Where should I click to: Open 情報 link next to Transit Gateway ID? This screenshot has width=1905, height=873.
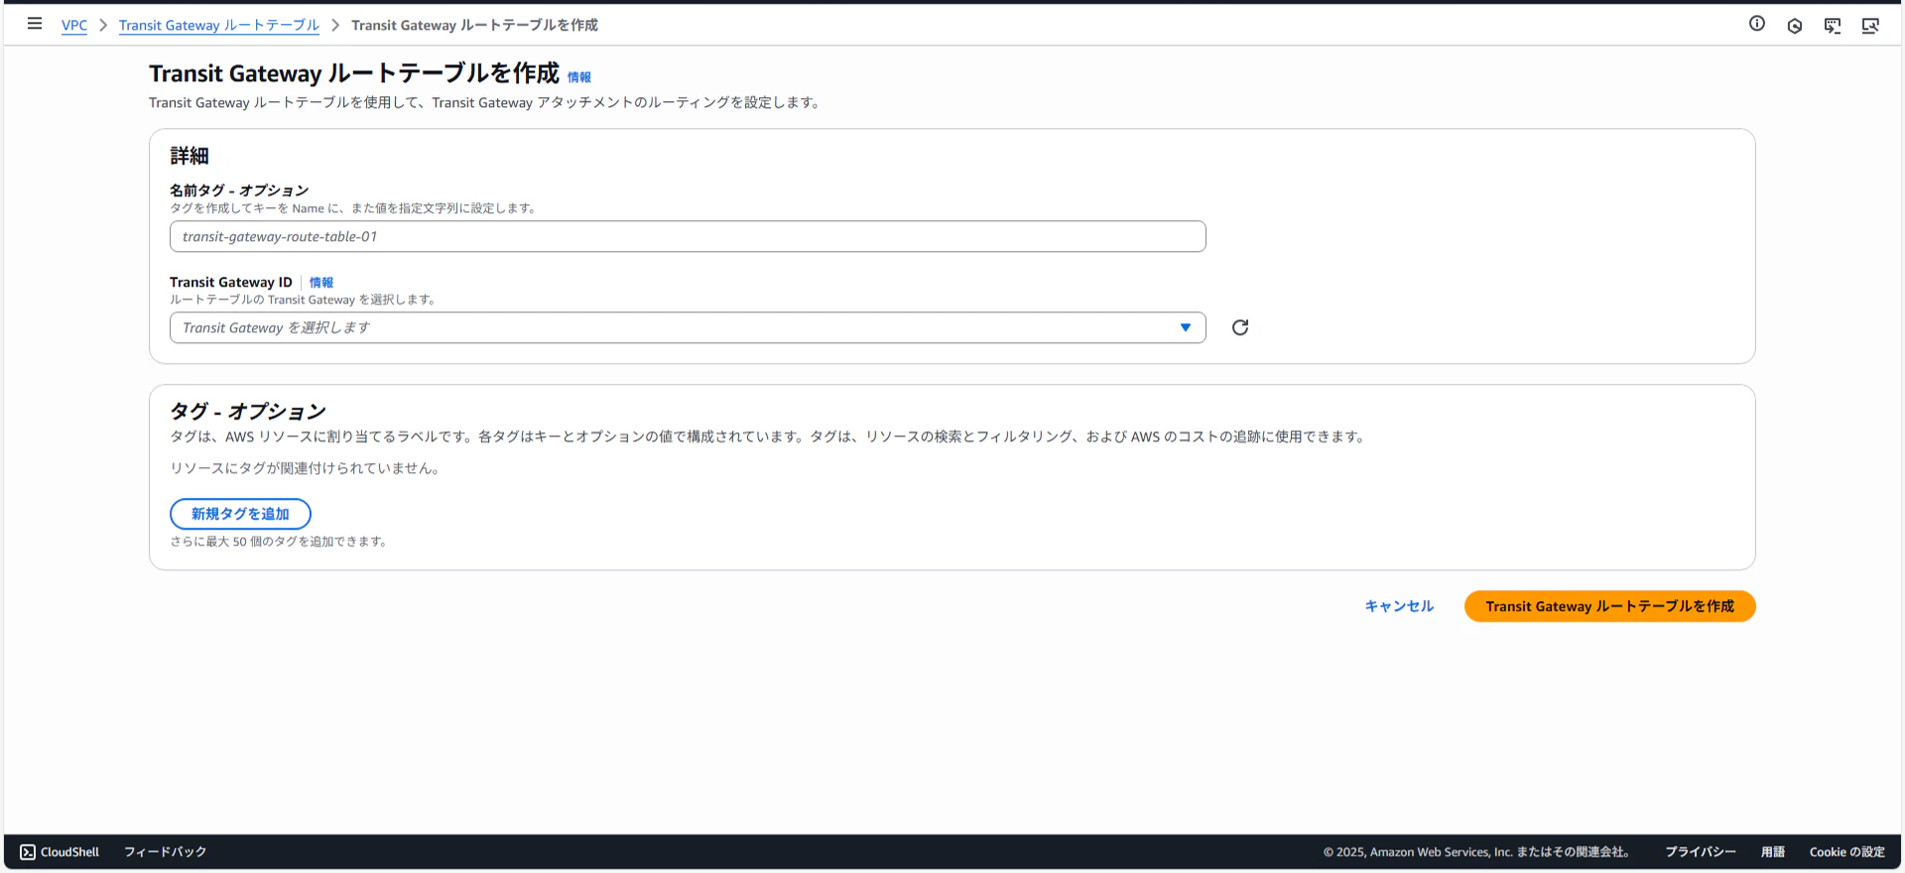(x=321, y=283)
